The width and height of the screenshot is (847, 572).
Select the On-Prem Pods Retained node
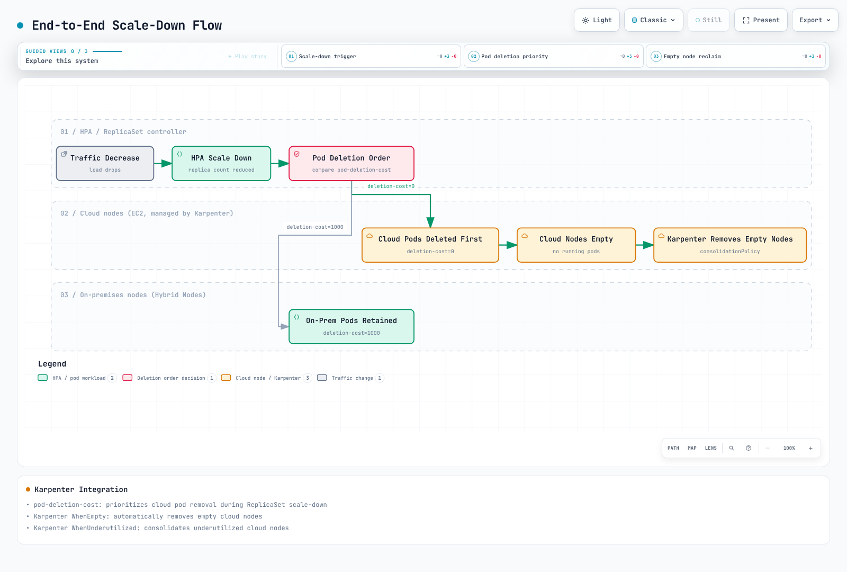click(352, 327)
